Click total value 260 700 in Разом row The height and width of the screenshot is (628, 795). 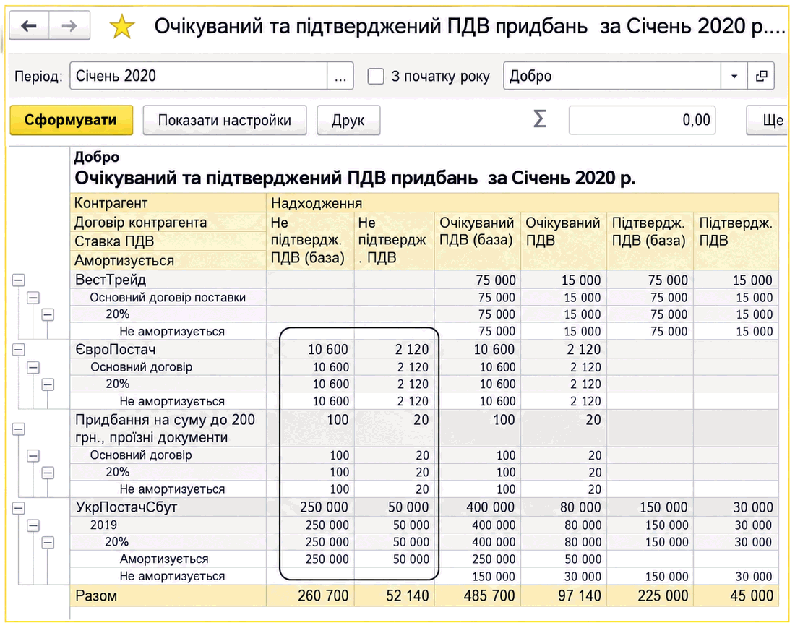[323, 595]
